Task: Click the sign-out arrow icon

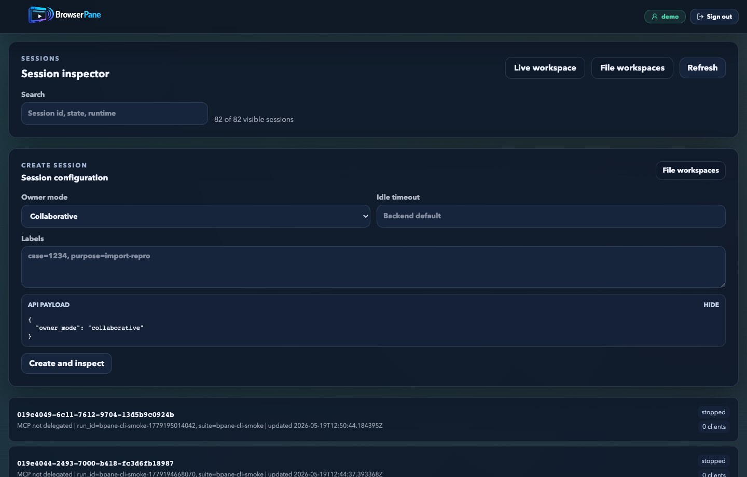Action: point(700,17)
